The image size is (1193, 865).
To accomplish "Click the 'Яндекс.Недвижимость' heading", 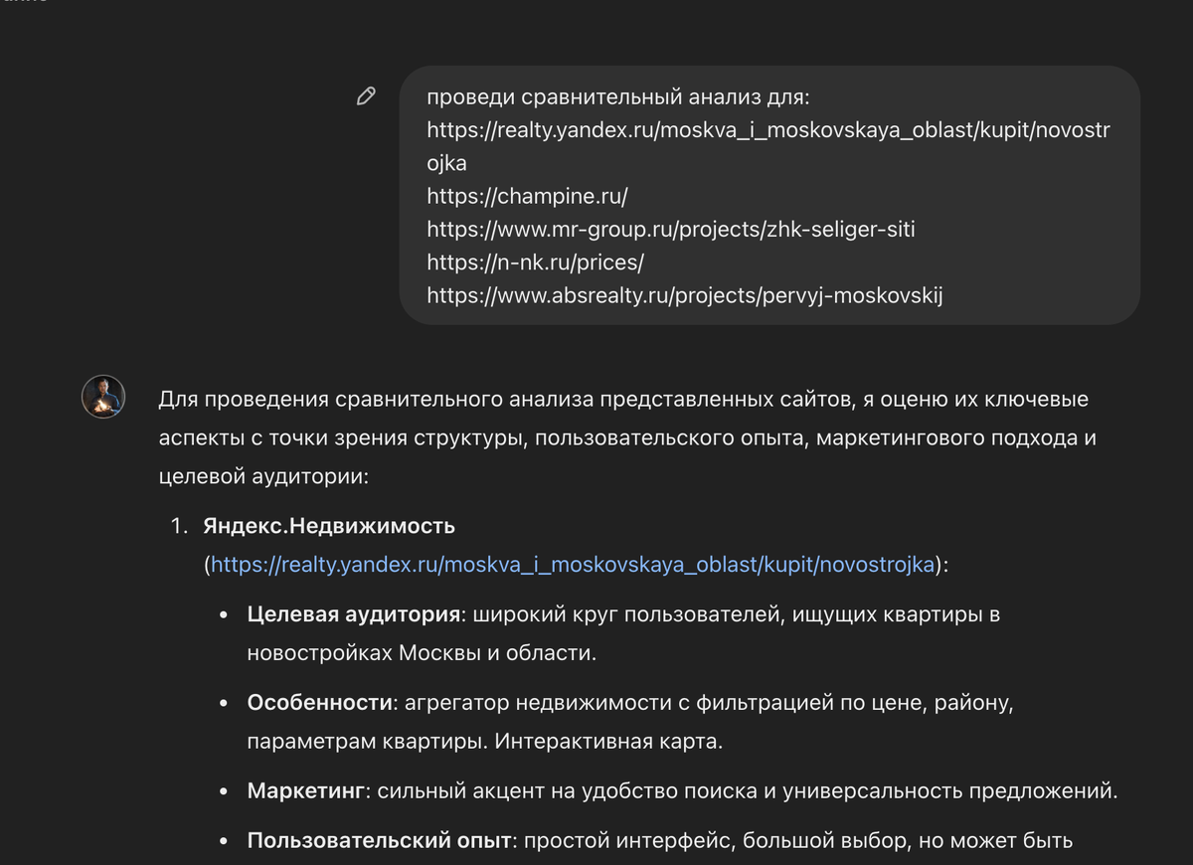I will (x=329, y=525).
